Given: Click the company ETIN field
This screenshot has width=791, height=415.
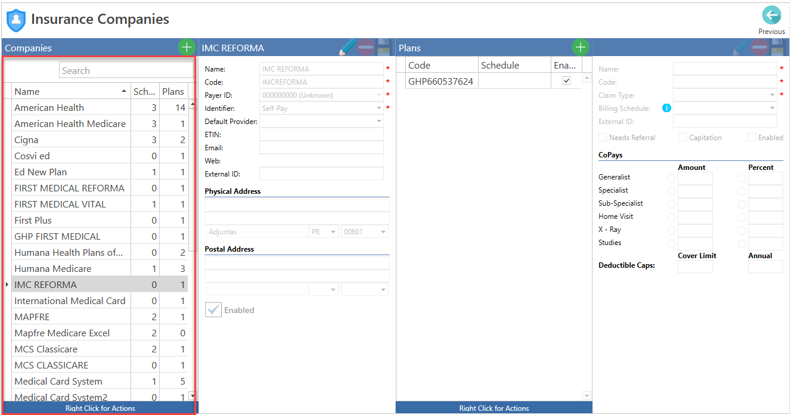Looking at the screenshot, I should click(x=321, y=134).
